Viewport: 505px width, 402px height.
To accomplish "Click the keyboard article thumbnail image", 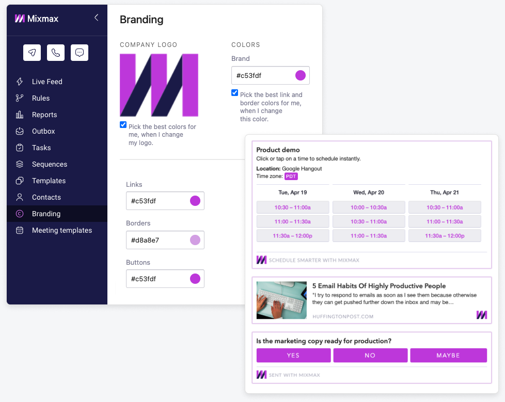I will [x=281, y=300].
